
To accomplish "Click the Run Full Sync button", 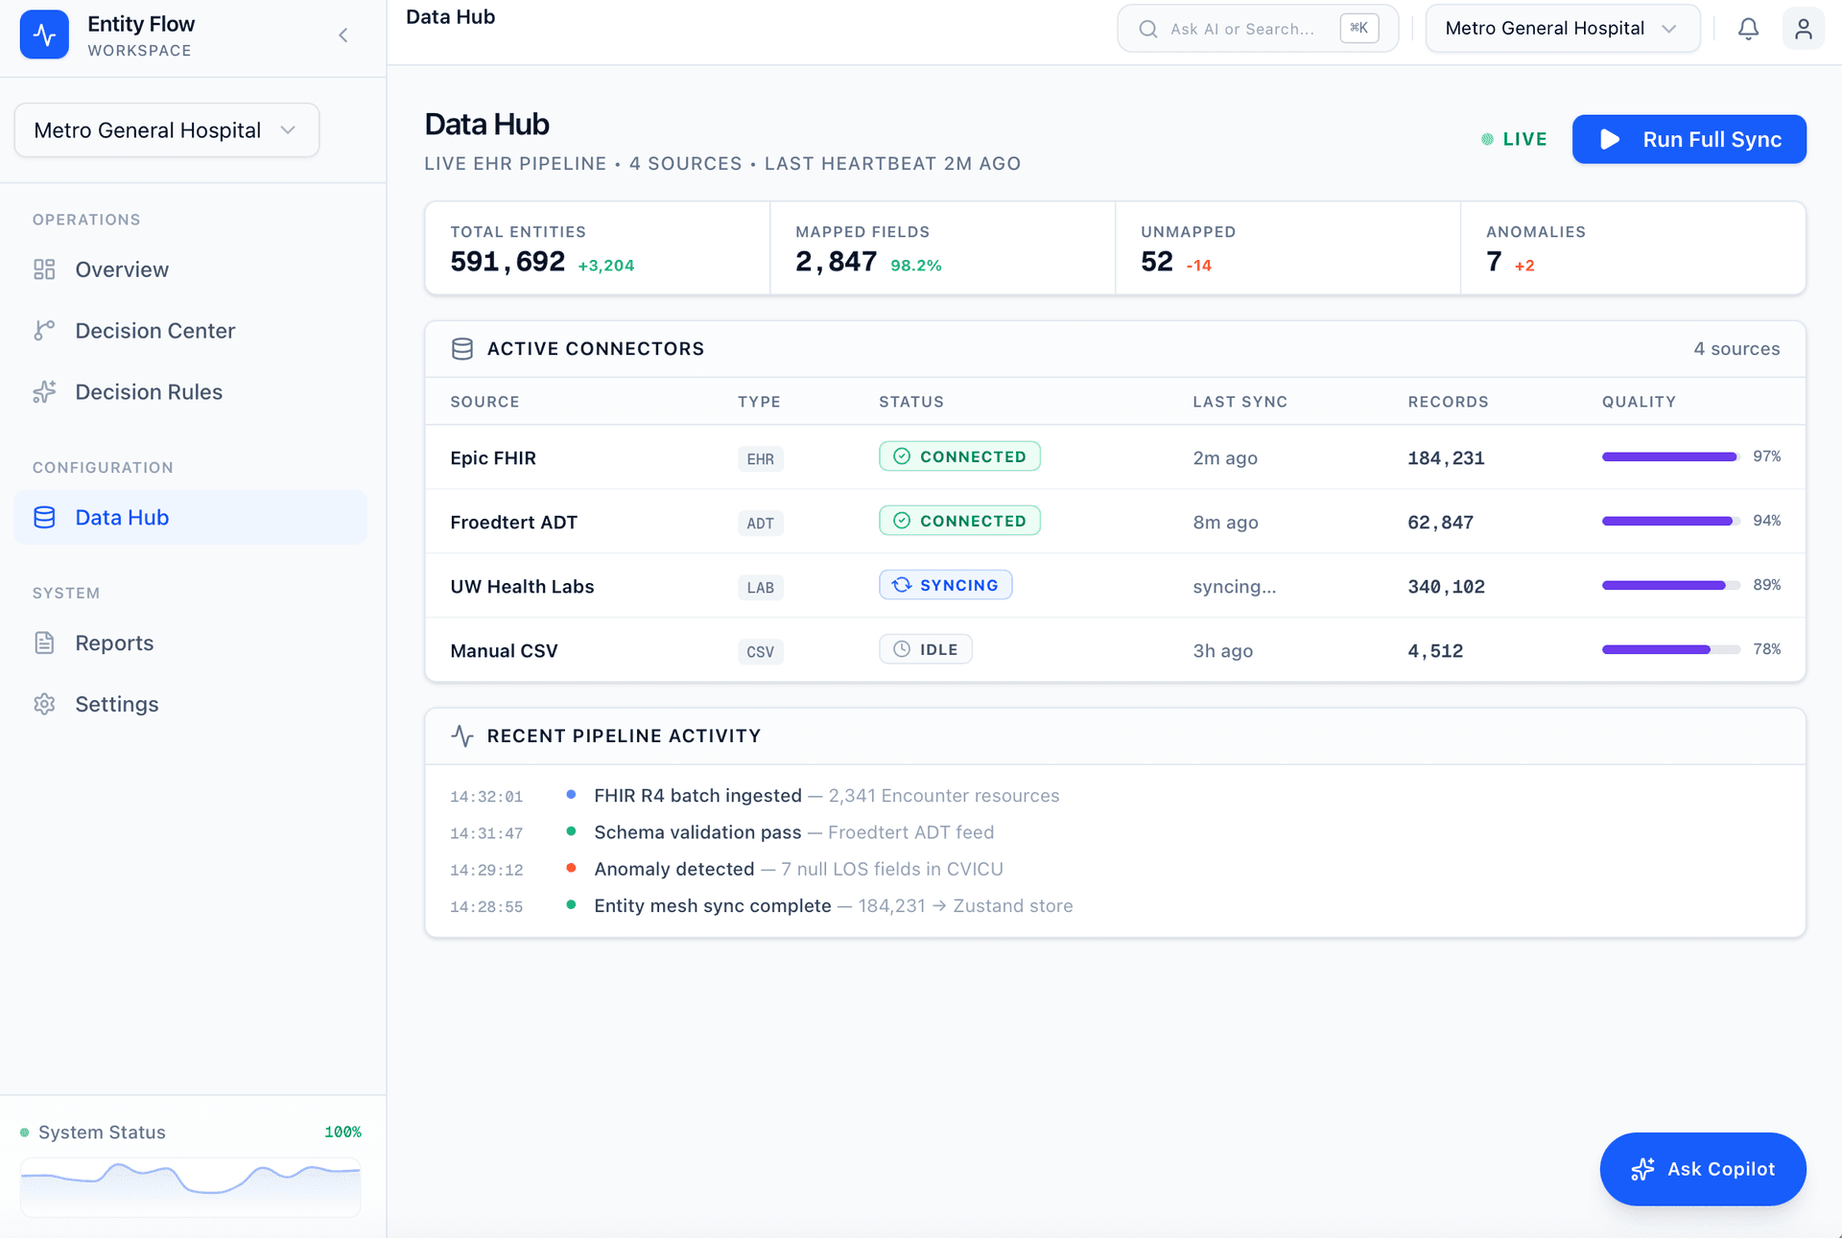I will click(1688, 139).
